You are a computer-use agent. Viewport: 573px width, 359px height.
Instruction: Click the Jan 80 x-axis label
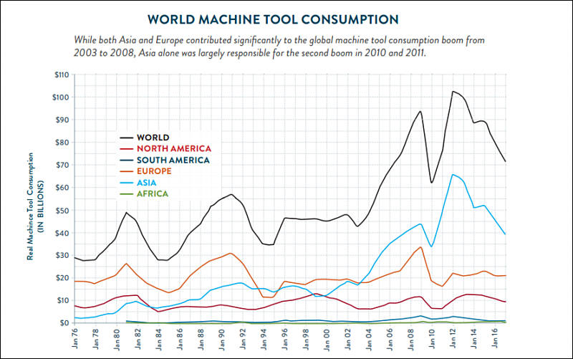pos(117,338)
